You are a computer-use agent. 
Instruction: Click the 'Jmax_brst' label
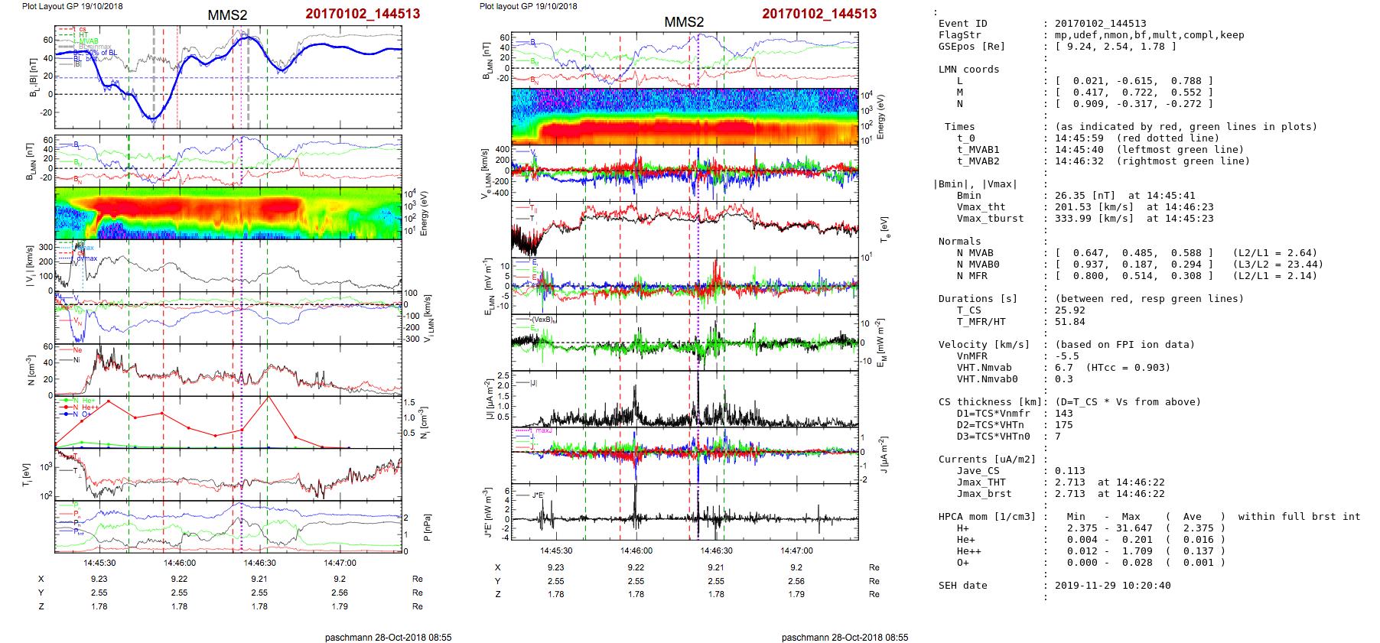point(984,494)
